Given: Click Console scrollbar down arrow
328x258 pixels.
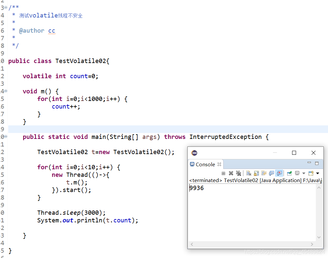Looking at the screenshot, I should coord(319,237).
